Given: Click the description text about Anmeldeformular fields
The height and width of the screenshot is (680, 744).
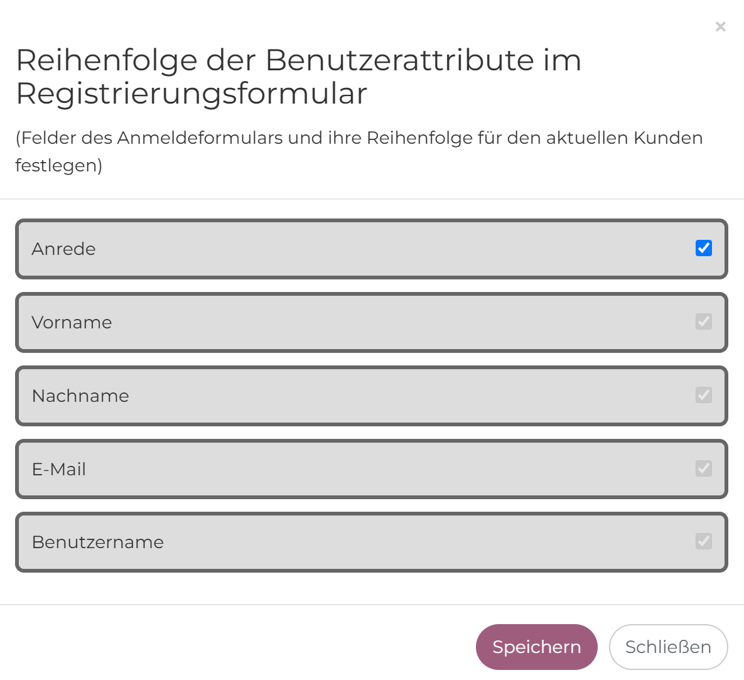Looking at the screenshot, I should 359,151.
